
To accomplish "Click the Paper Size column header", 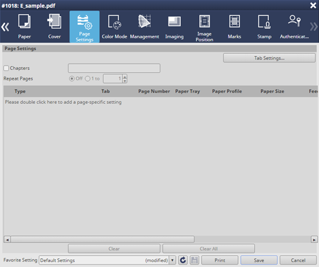I will (272, 91).
